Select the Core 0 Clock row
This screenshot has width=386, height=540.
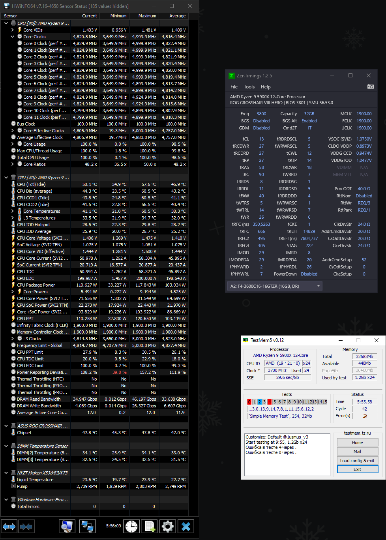[x=94, y=43]
